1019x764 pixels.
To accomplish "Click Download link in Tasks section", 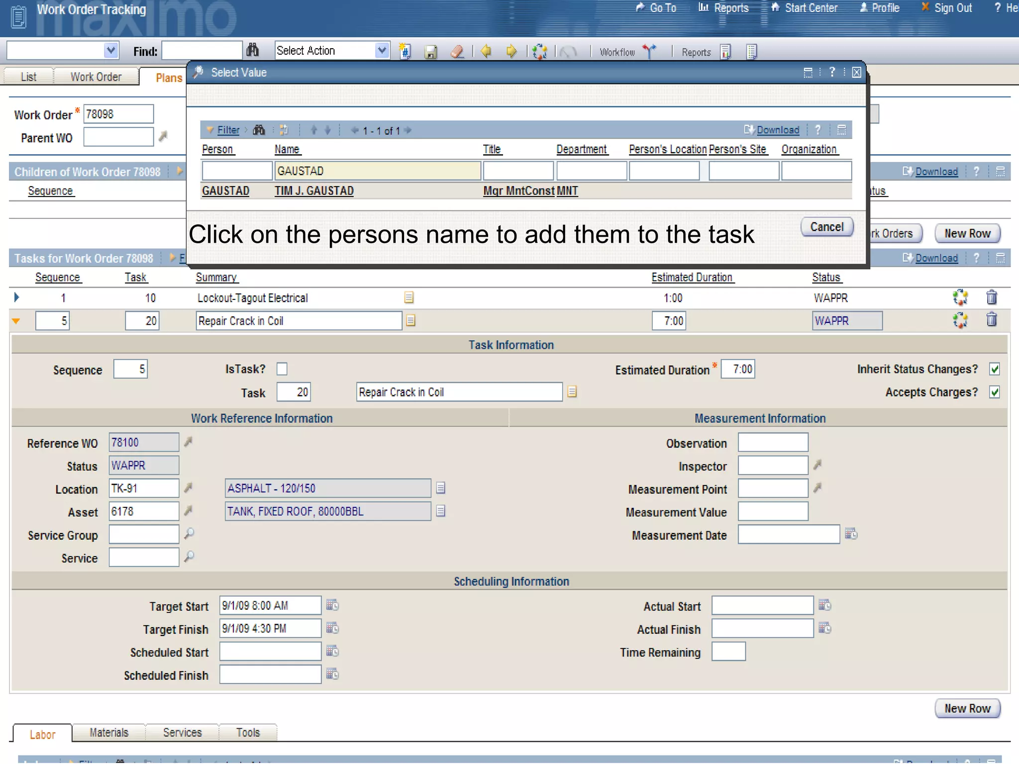I will pyautogui.click(x=936, y=258).
